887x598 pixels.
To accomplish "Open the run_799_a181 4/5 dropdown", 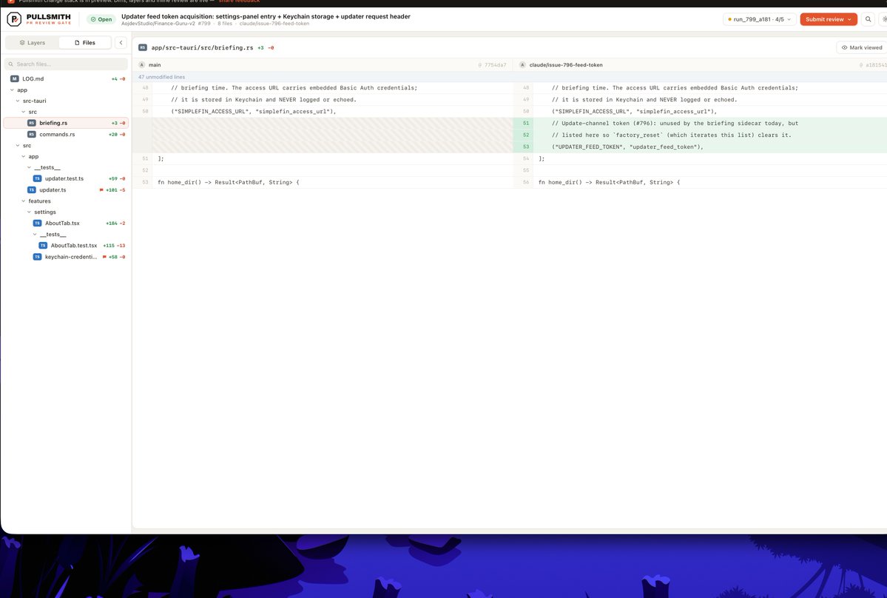I will point(760,19).
